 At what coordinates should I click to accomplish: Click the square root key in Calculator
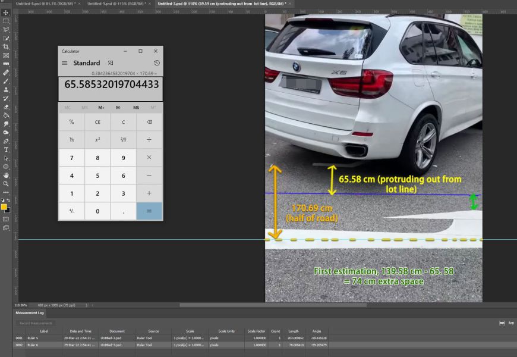pyautogui.click(x=124, y=140)
